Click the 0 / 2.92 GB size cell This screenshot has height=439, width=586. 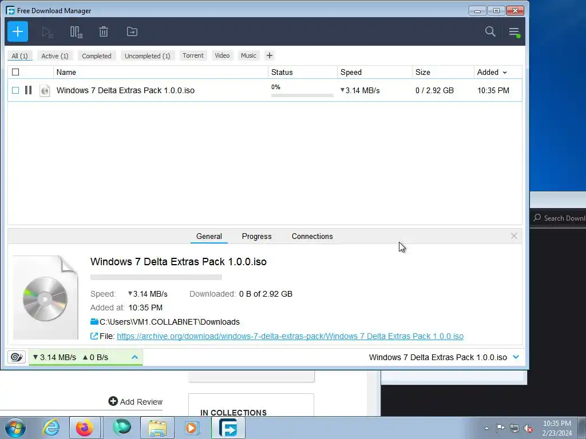[435, 90]
